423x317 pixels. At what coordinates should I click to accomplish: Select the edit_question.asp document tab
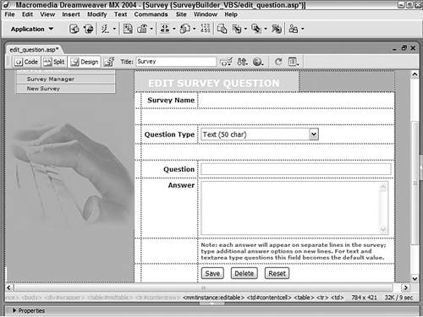[x=34, y=50]
